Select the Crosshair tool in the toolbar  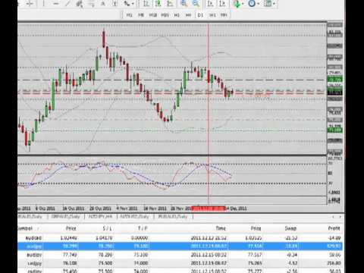pos(30,4)
